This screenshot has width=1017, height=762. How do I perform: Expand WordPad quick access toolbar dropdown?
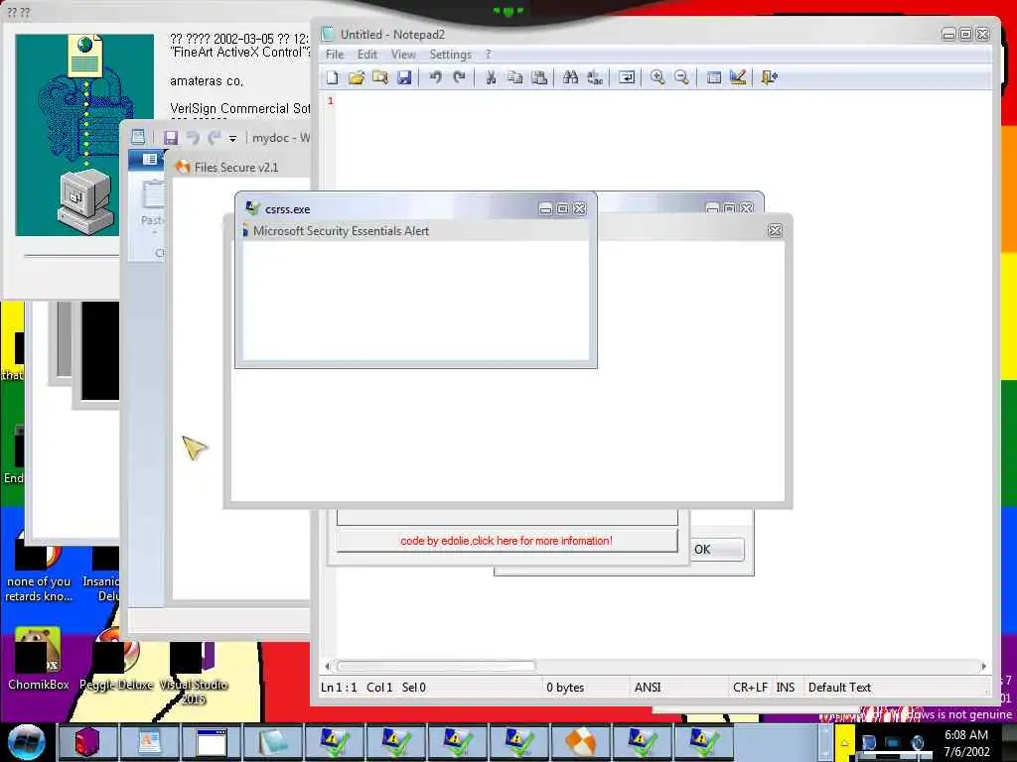click(x=232, y=138)
